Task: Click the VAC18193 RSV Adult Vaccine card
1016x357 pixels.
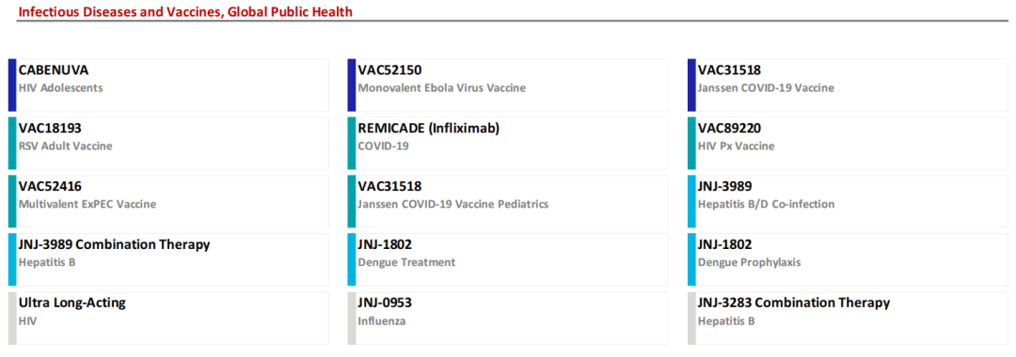Action: (x=168, y=144)
